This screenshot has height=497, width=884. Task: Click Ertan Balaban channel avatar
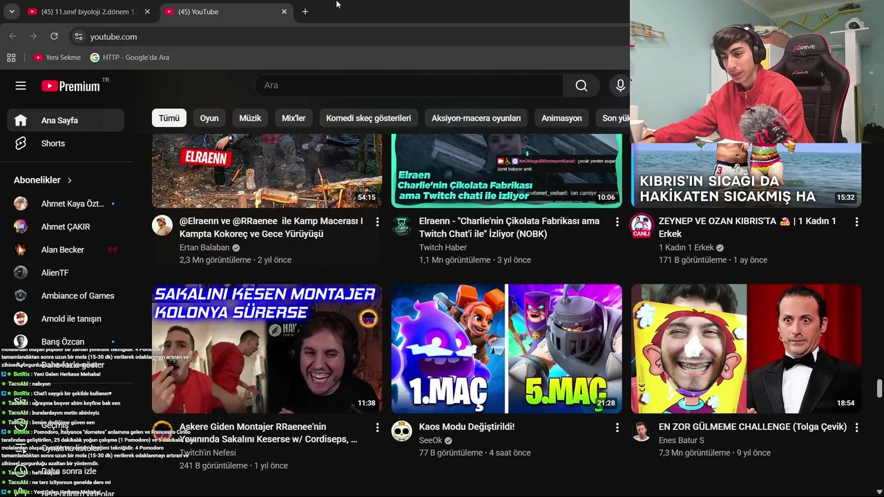pos(162,225)
